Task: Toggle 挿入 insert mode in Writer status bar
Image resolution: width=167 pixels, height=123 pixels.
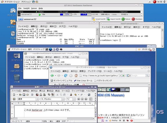Action: coord(51,121)
